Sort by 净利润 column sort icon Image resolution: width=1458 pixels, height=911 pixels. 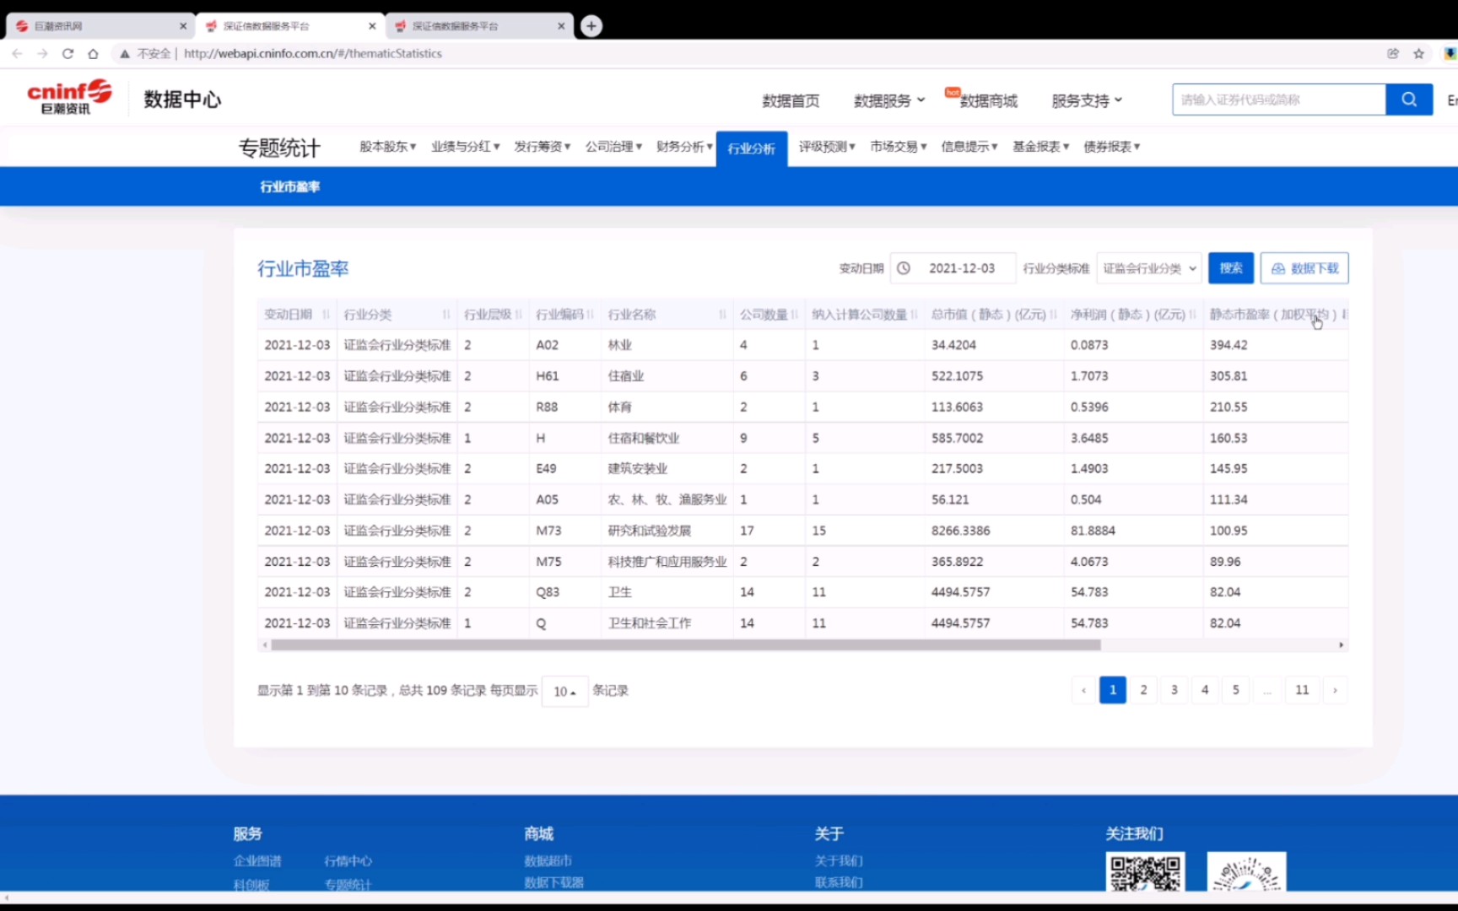1192,315
